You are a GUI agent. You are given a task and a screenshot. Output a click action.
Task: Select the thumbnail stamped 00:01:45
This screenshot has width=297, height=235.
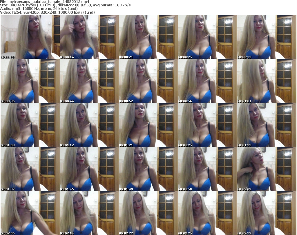89,169
